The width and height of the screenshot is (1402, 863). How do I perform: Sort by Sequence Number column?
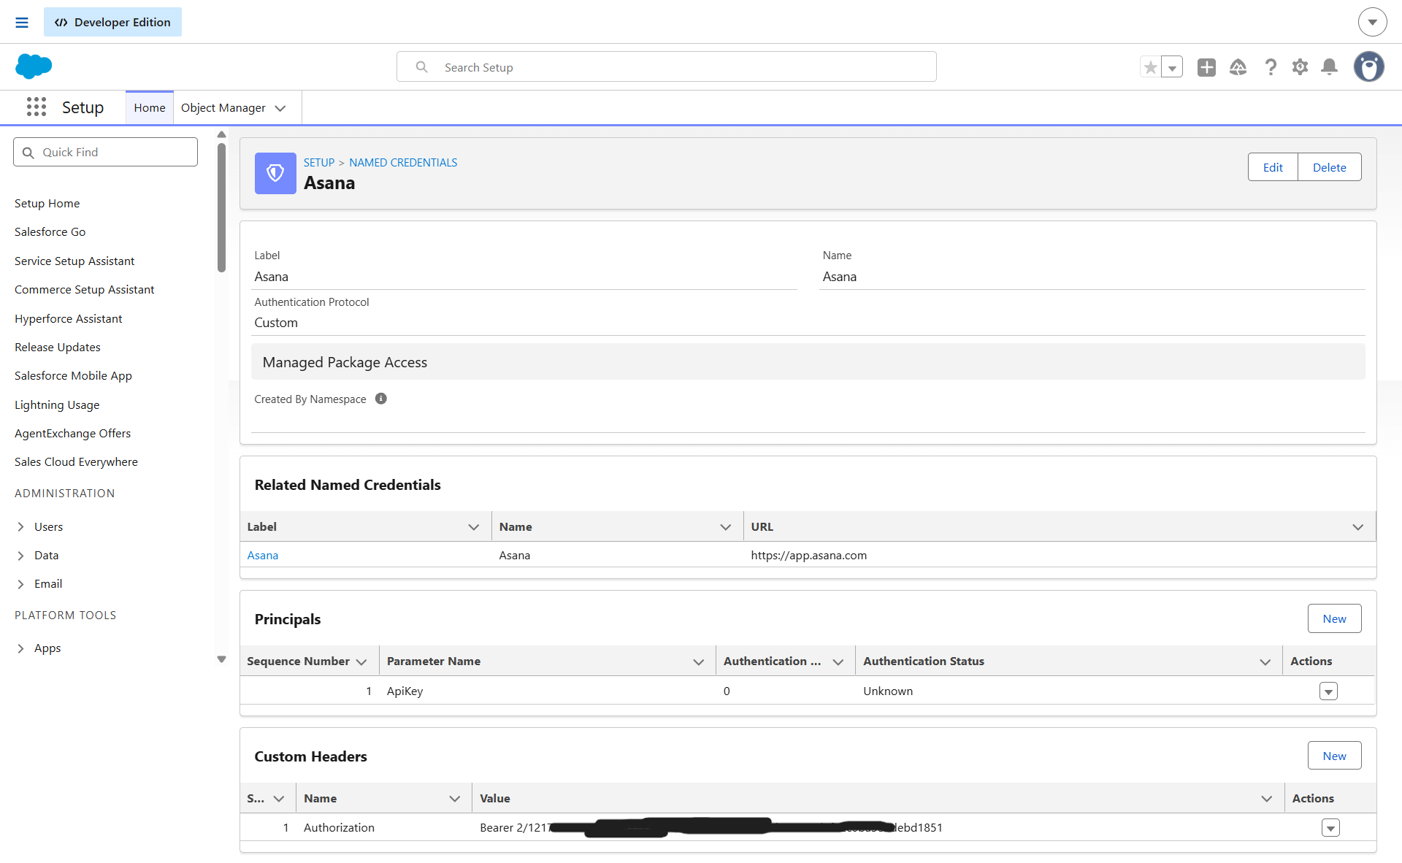(x=298, y=661)
